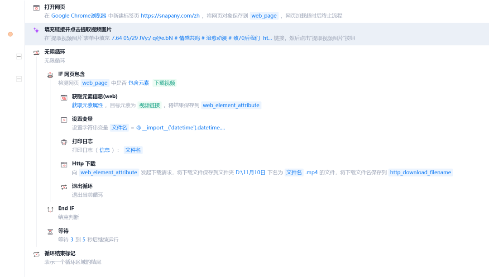Click the https://snapany.com/zh URL

170,15
